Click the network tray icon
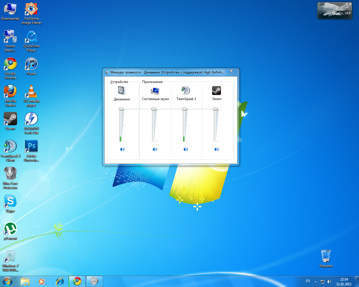The image size is (359, 287). (x=323, y=282)
